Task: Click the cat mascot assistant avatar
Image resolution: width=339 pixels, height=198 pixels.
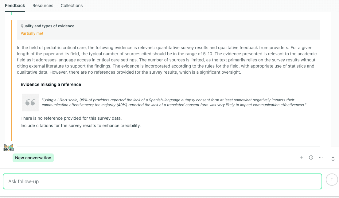Action: coord(9,147)
